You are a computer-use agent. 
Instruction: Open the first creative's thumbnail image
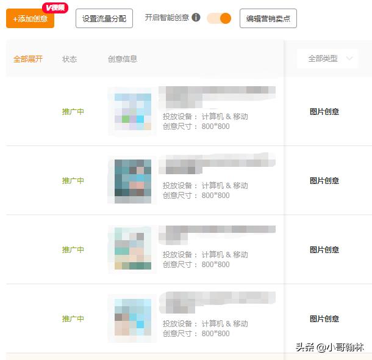coord(132,112)
